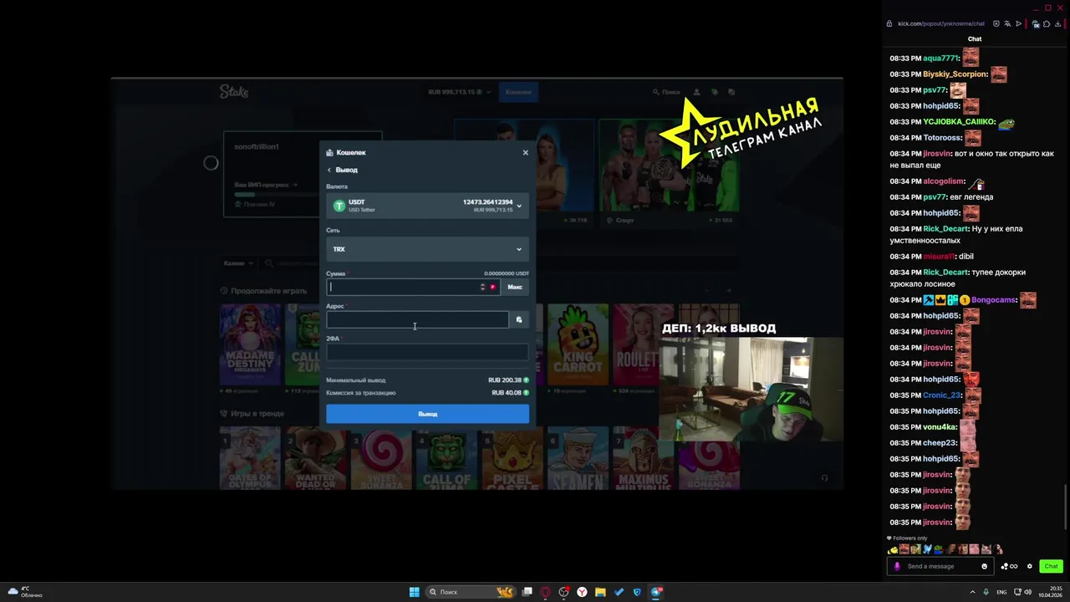Click the kick.com chat address bar
Viewport: 1070px width, 602px height.
[x=941, y=23]
